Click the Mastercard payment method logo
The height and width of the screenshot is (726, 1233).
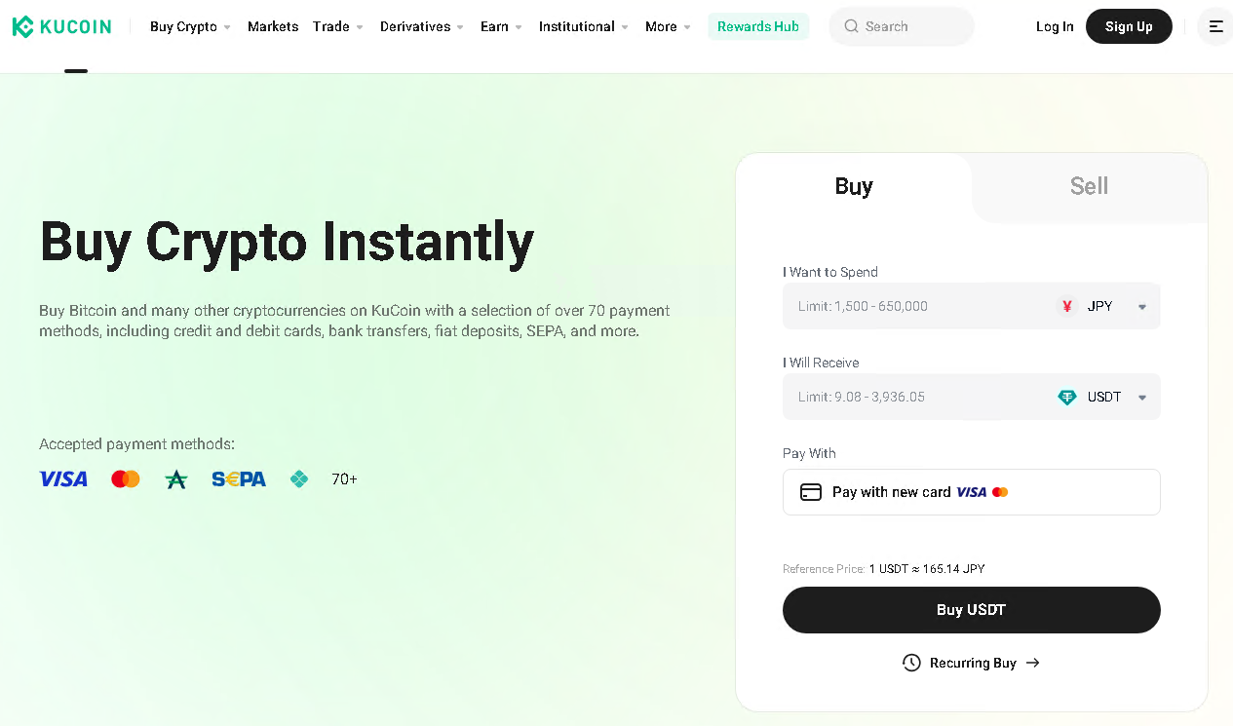126,479
